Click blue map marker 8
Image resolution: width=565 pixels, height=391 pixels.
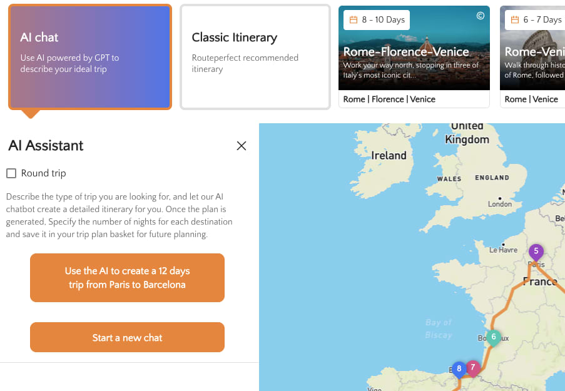click(x=459, y=369)
